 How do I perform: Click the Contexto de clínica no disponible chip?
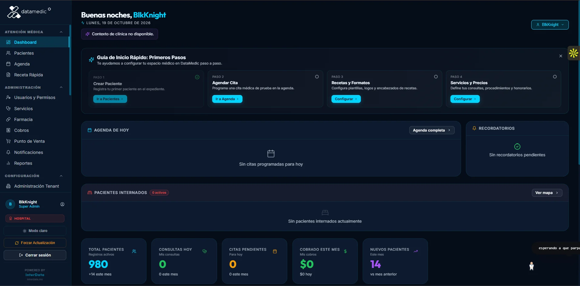(x=120, y=34)
